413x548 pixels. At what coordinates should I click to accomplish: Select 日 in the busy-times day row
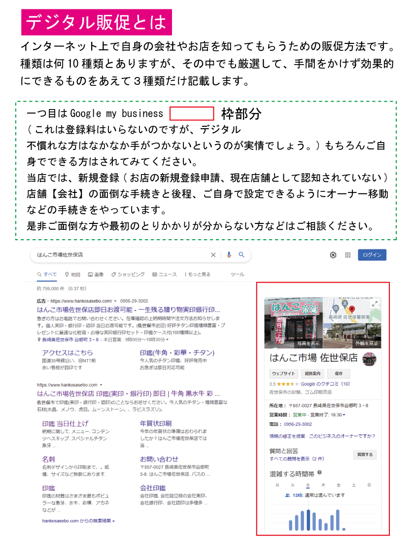click(x=369, y=485)
